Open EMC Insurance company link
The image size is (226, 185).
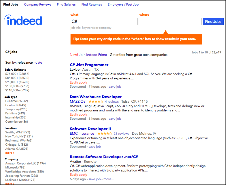(x=82, y=133)
